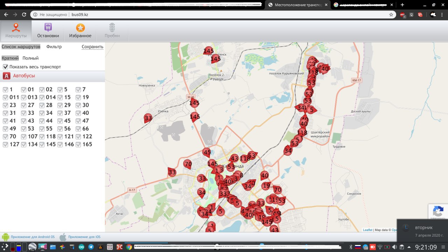Screen dimensions: 448x252
Task: Open Telegram from the taskbar
Action: (x=91, y=247)
